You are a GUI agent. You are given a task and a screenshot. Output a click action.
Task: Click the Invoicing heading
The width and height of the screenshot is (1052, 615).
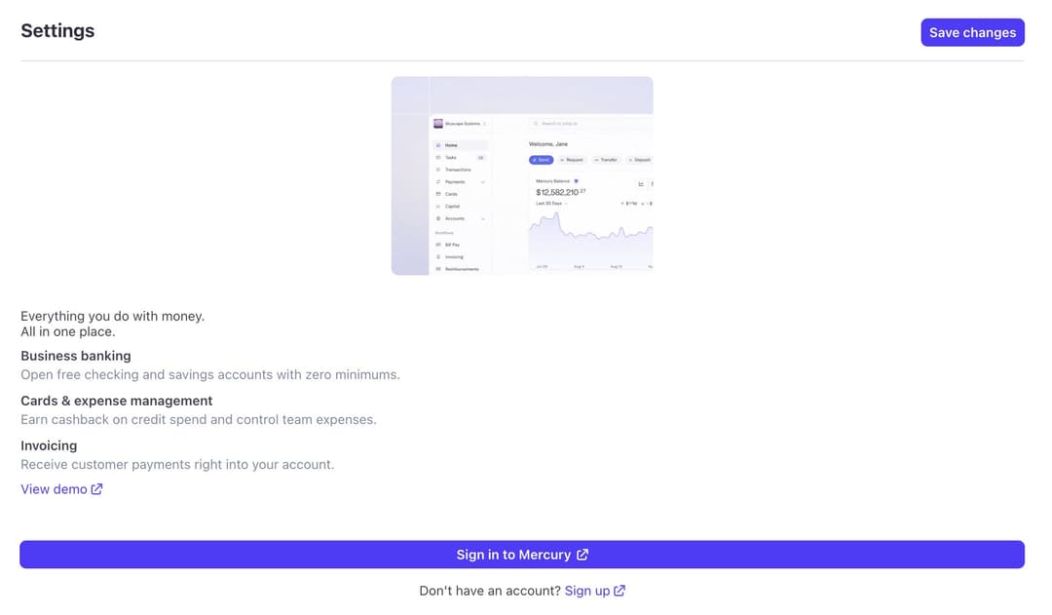click(49, 445)
